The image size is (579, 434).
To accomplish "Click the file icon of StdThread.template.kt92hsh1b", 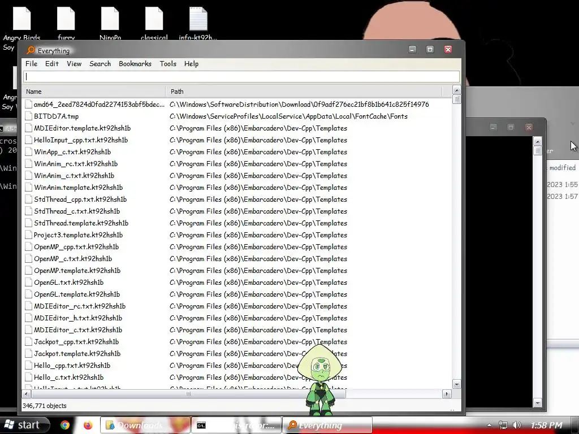I will [28, 223].
